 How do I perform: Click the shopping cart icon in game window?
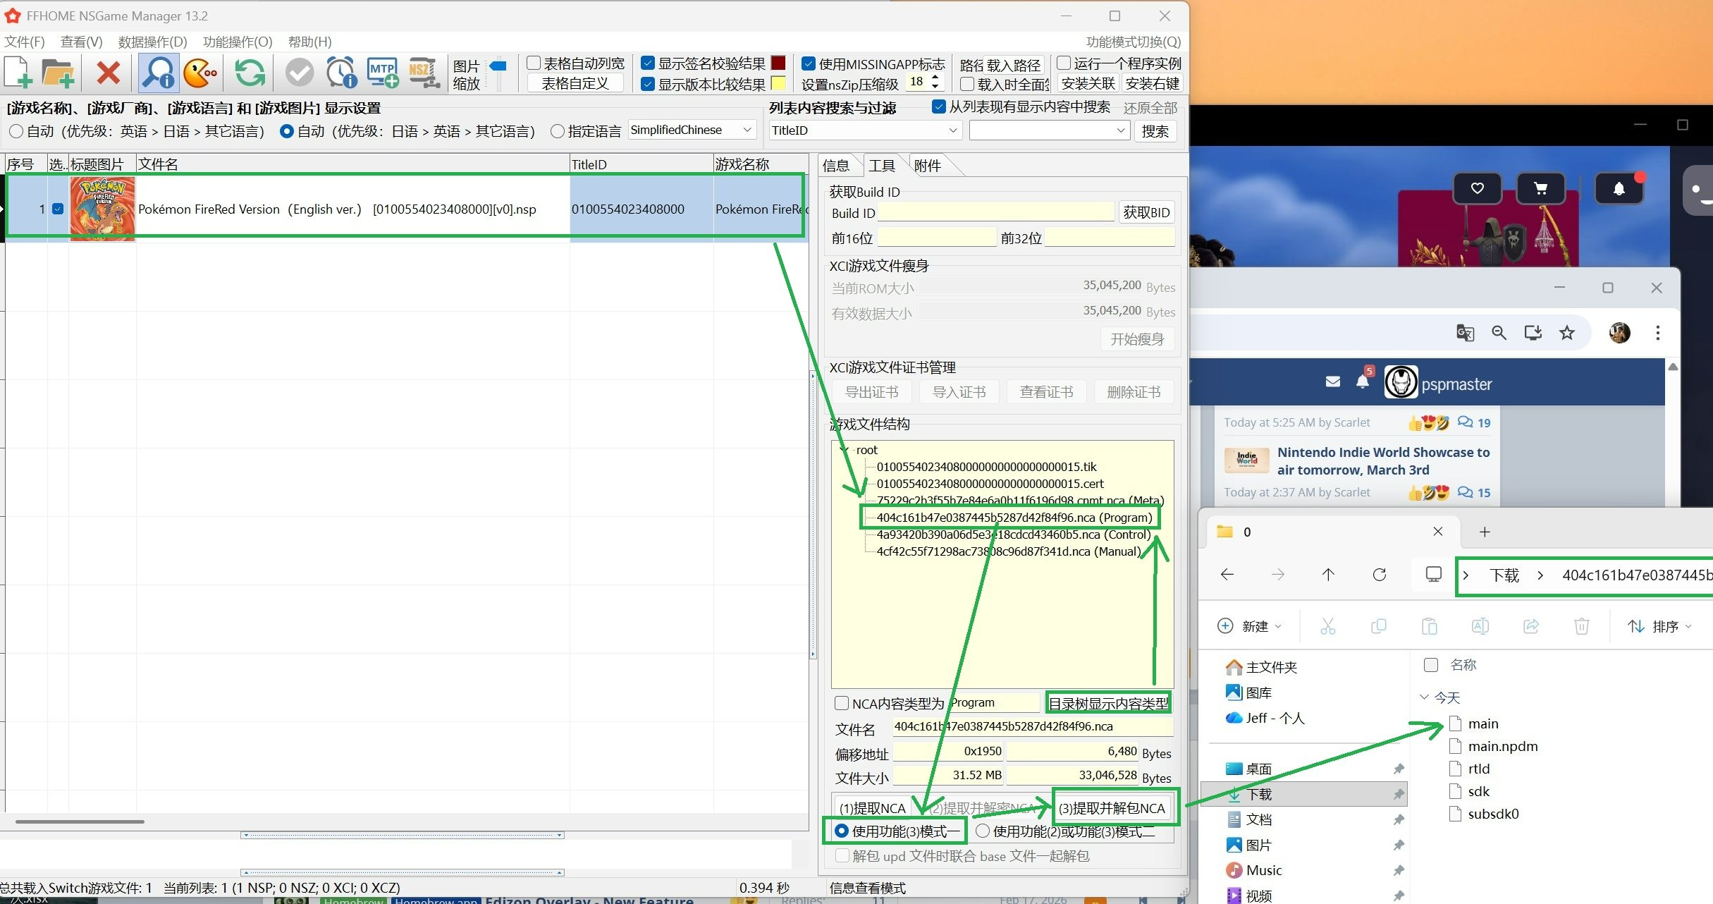coord(1540,188)
